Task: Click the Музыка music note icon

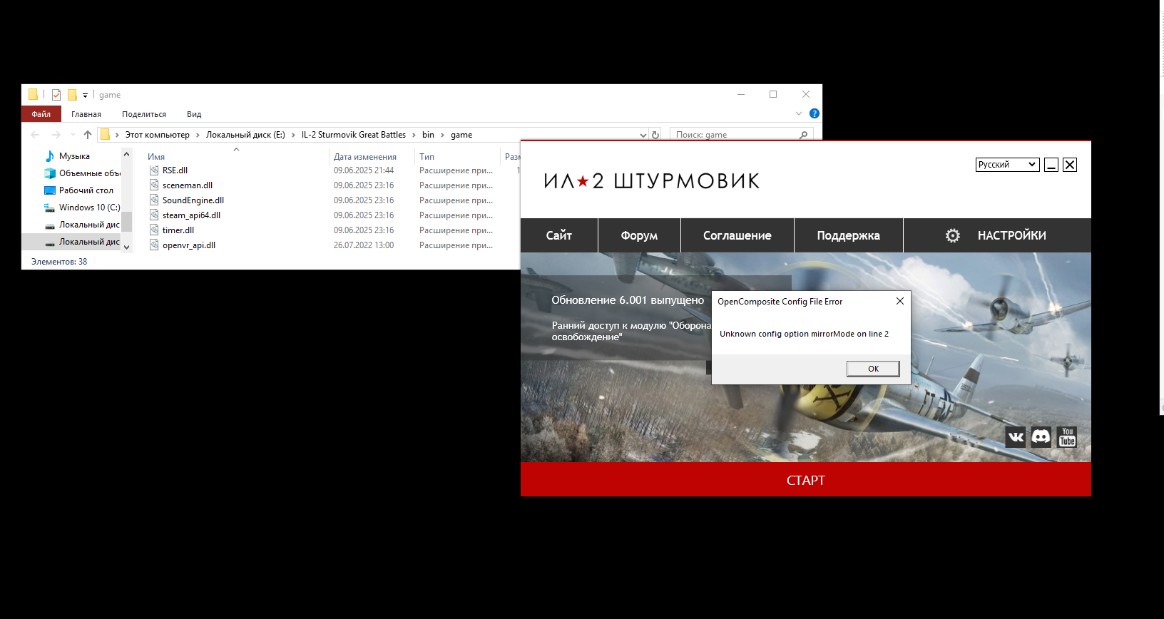Action: tap(50, 156)
